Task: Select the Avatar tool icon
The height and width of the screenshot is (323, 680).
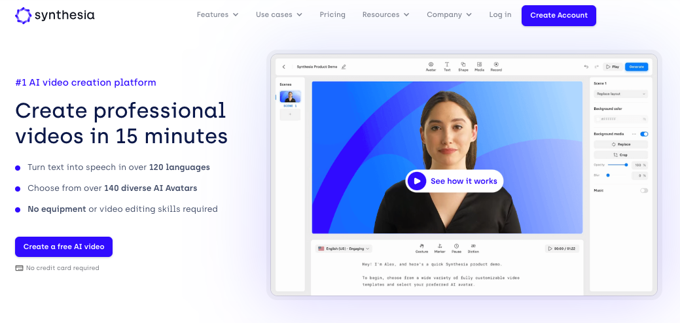Action: click(x=431, y=64)
